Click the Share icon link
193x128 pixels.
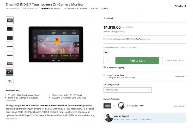[92, 8]
